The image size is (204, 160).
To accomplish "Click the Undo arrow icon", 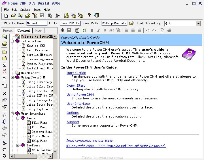I will tap(148, 30).
